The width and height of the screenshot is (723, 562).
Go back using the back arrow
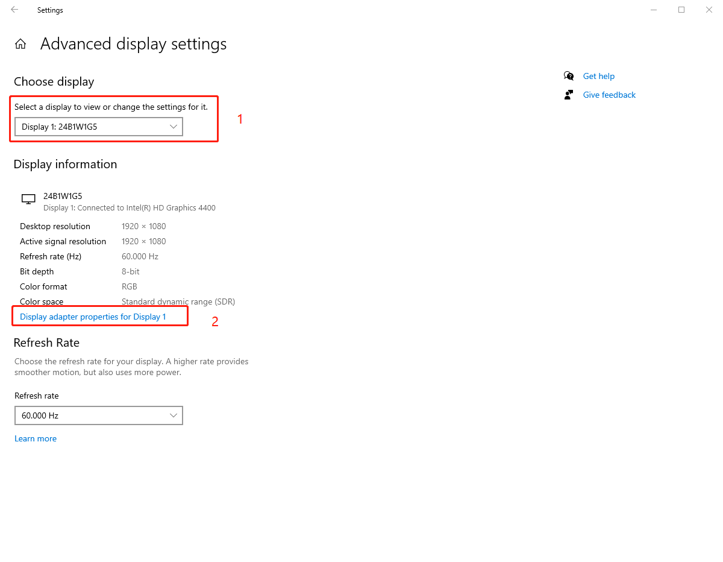(14, 10)
